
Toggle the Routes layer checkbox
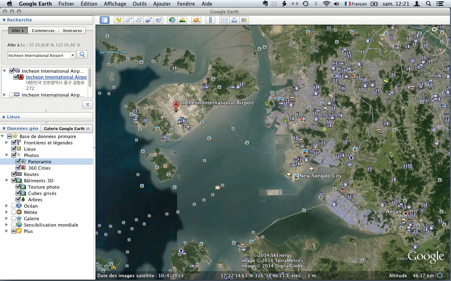point(14,175)
